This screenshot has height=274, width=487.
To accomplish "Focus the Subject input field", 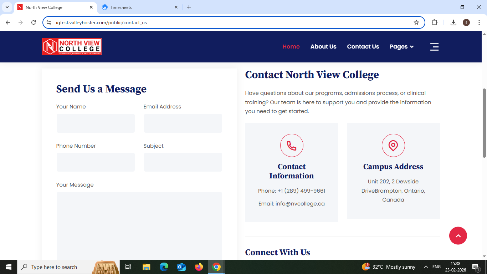I will coord(183,162).
